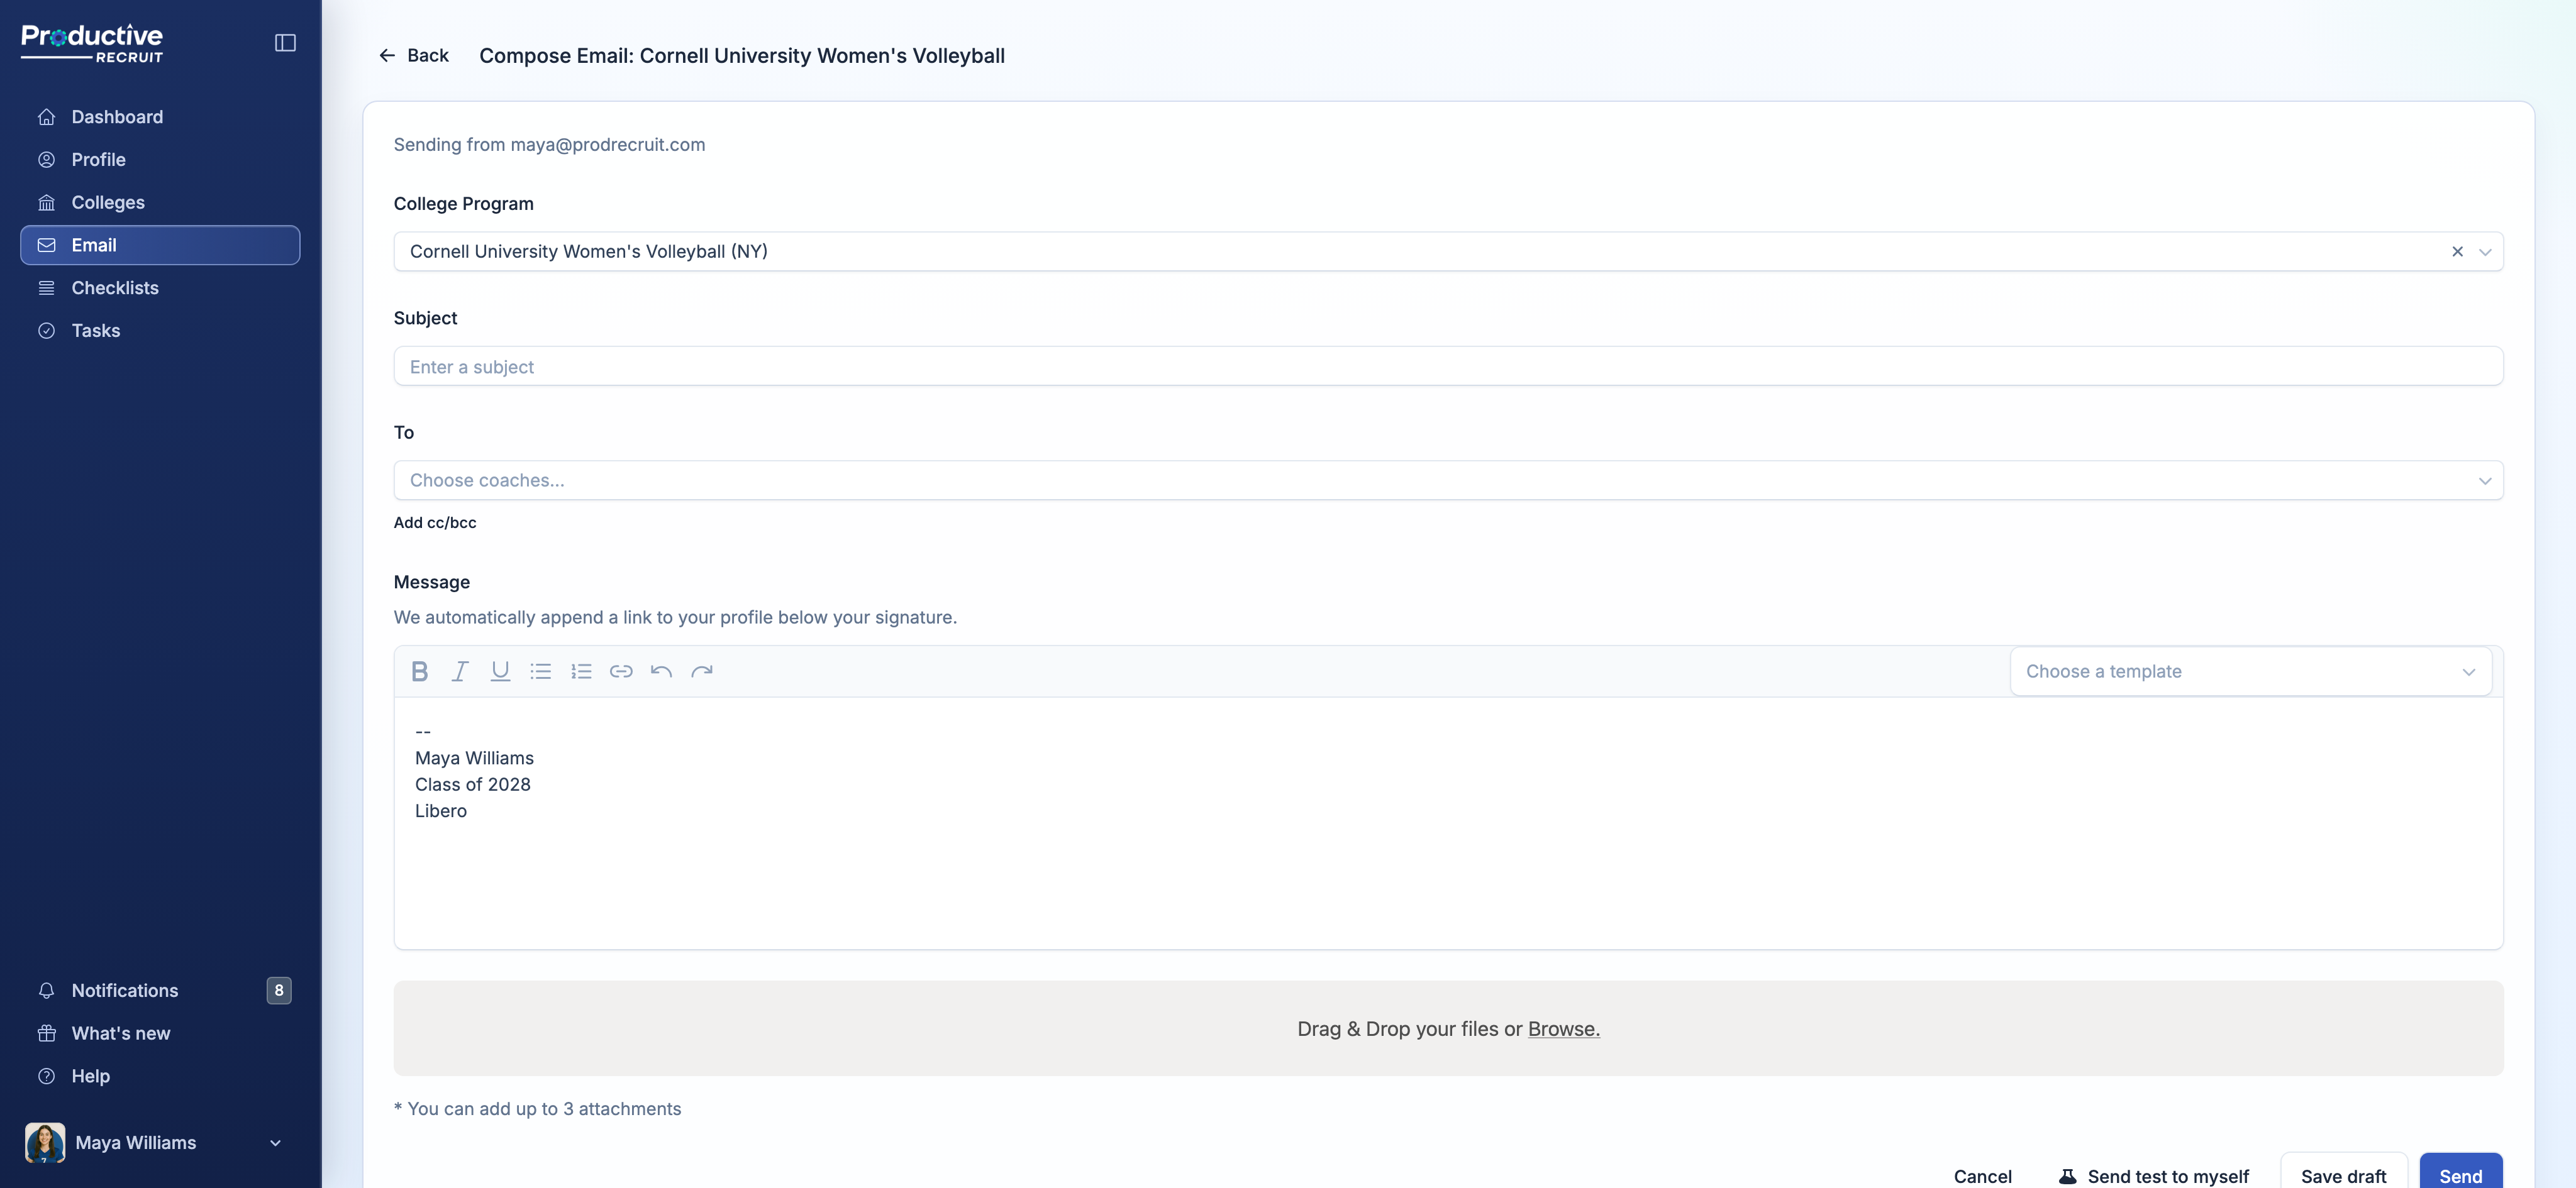Focus the Subject input field
2576x1188 pixels.
click(1448, 366)
